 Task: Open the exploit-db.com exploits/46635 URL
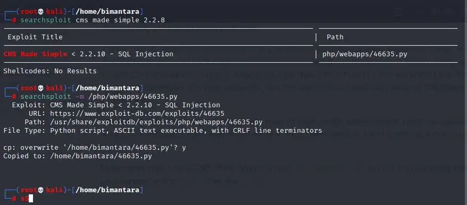coord(137,113)
